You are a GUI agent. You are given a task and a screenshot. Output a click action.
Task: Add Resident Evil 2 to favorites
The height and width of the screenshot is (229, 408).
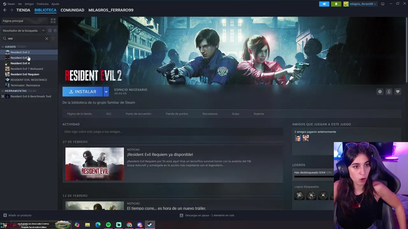point(397,92)
